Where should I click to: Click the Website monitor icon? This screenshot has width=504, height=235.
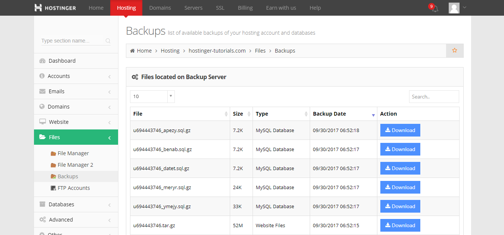click(42, 122)
